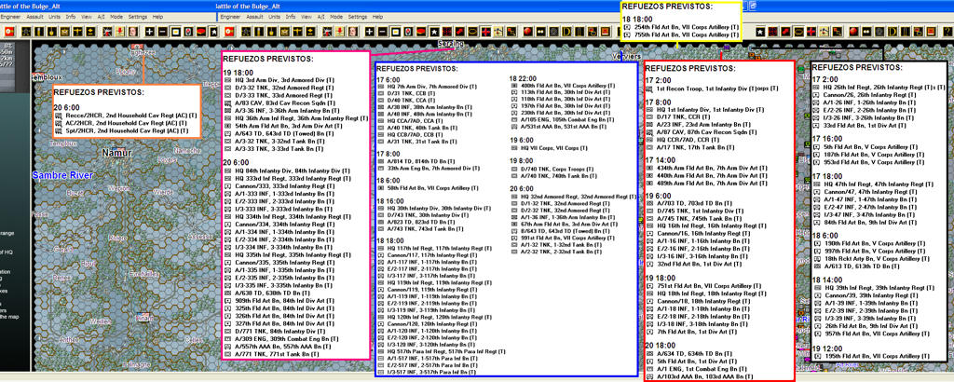Click the red oval icon in leftmost window toolbar

click(x=199, y=31)
